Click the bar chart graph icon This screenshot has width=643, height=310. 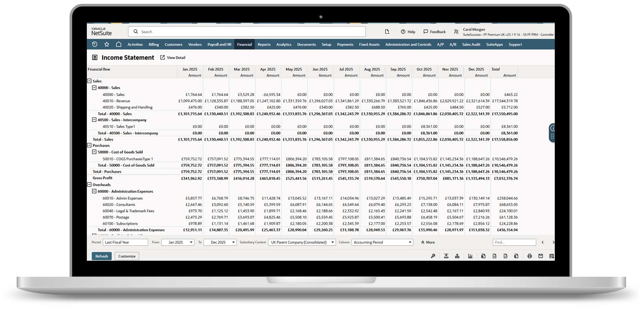(x=470, y=256)
